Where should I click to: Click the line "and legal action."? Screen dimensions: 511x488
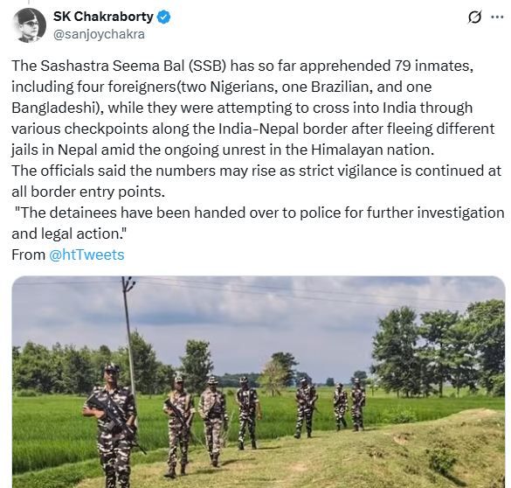click(x=69, y=234)
